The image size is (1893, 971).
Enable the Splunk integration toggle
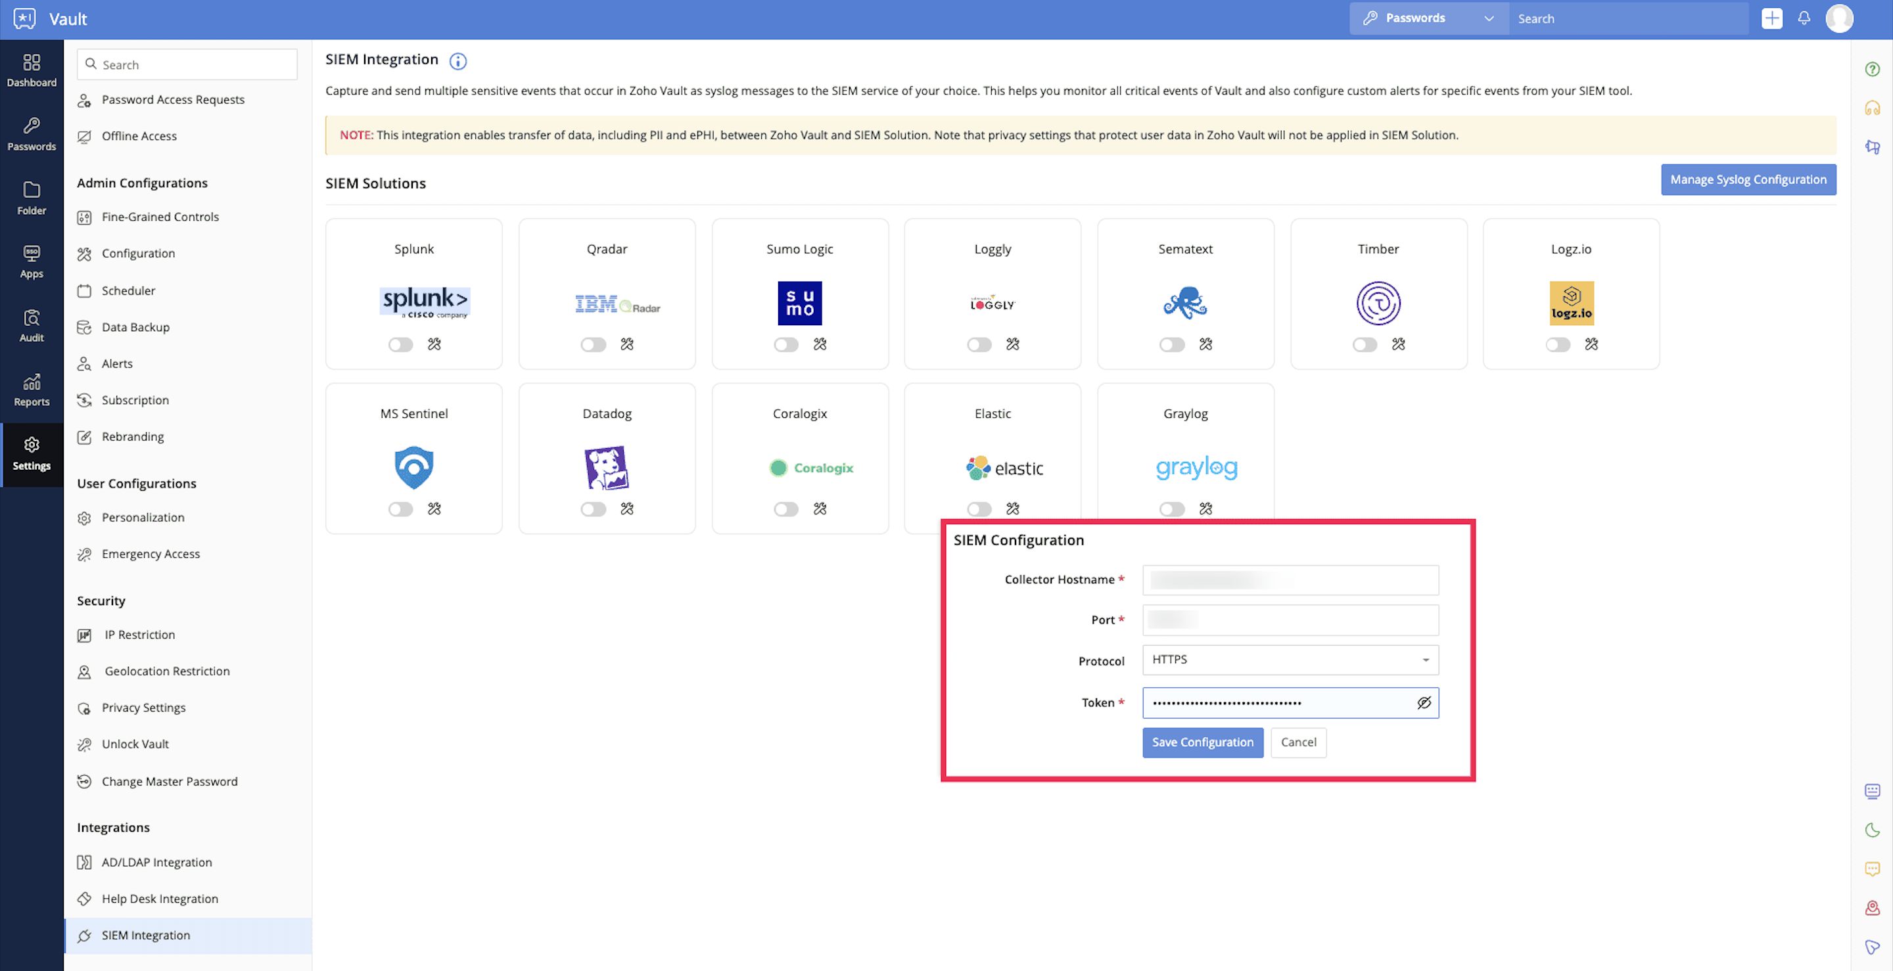pyautogui.click(x=400, y=344)
